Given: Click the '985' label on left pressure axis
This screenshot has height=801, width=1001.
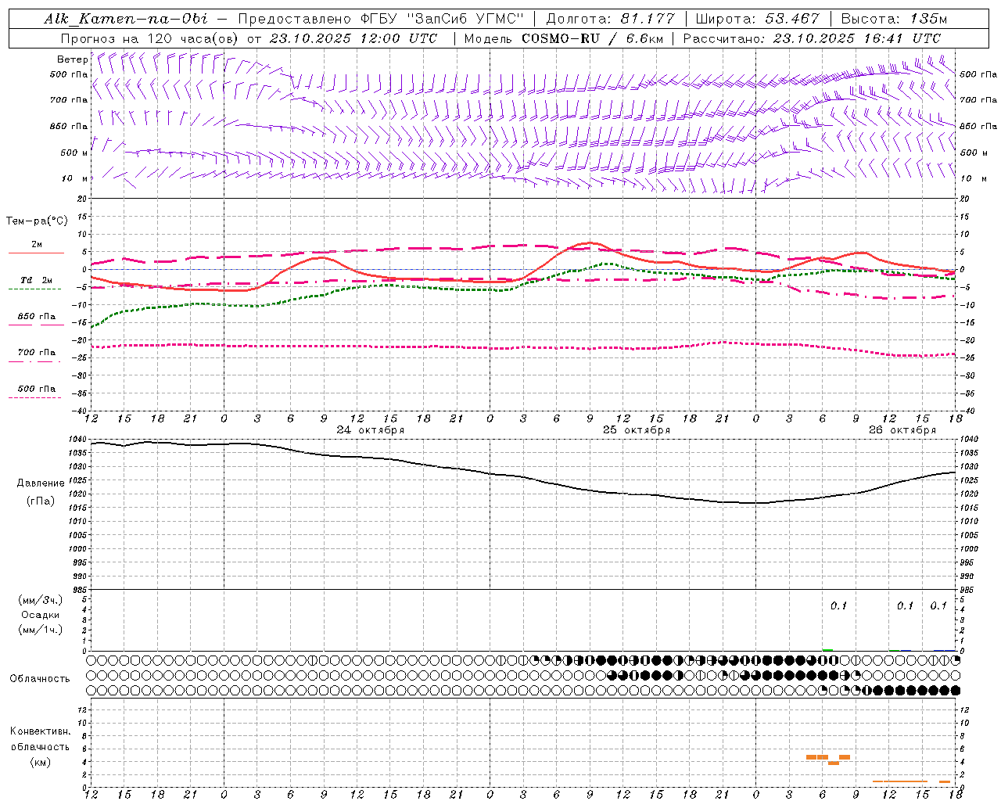Looking at the screenshot, I should coord(81,591).
